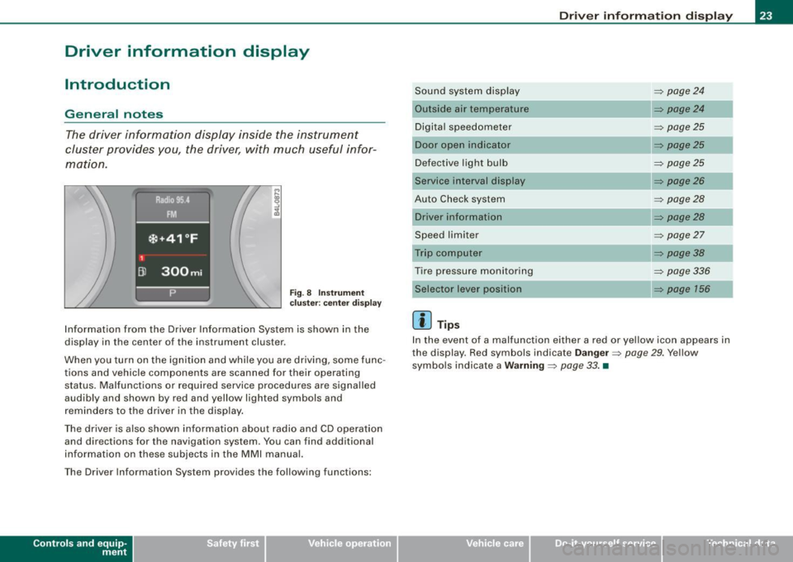Follow page 25 link for Door open indicator
Viewport: 793px width, 562px height.
point(679,145)
